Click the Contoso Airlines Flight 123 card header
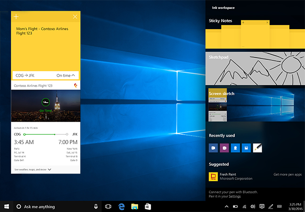 coord(46,85)
